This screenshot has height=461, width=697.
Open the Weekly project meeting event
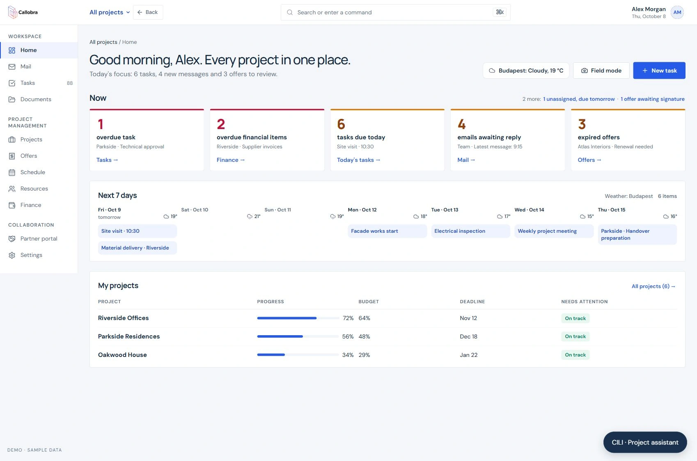point(554,231)
